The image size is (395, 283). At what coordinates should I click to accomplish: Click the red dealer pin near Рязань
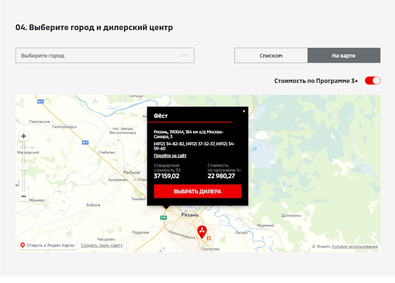pyautogui.click(x=202, y=231)
